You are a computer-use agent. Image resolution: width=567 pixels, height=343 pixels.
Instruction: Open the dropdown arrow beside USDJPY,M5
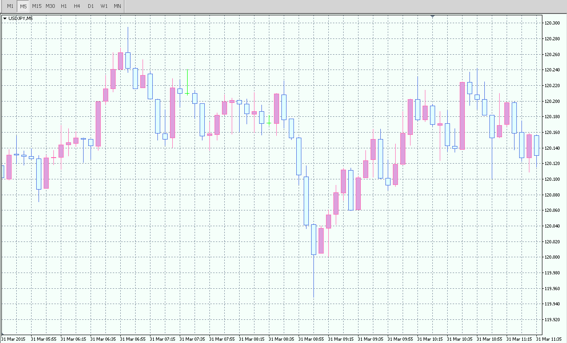[5, 19]
